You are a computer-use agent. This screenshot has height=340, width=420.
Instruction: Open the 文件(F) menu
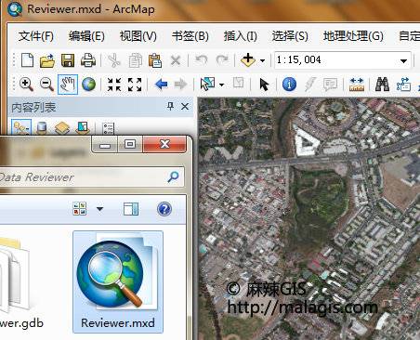(36, 36)
